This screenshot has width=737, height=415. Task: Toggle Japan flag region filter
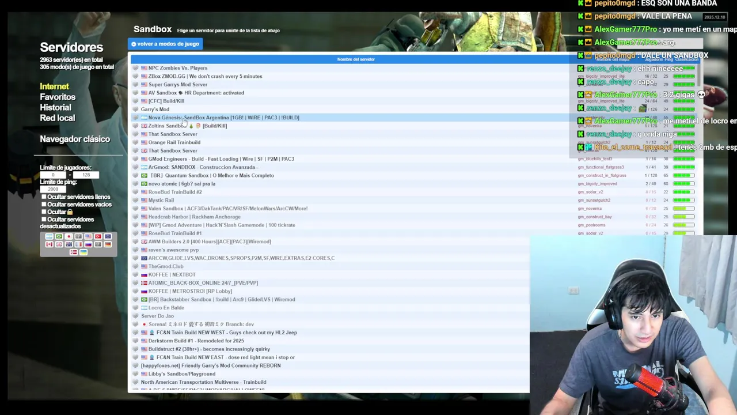click(x=69, y=236)
